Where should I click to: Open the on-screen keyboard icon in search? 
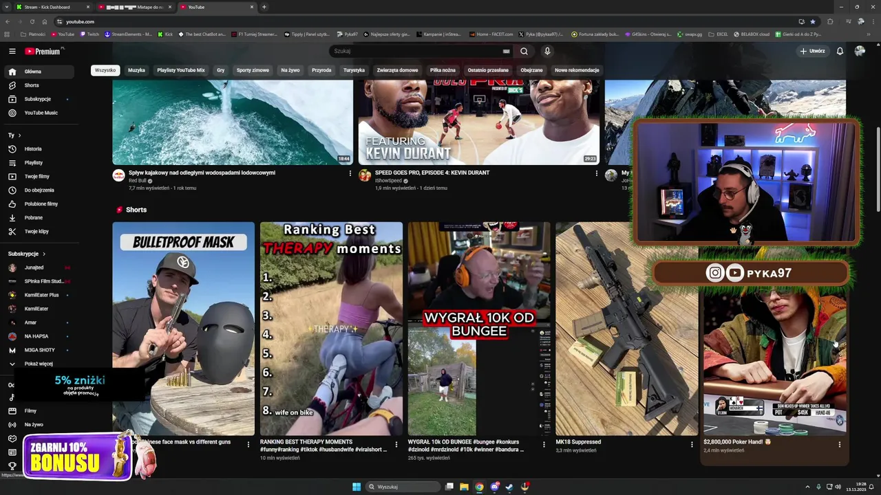click(507, 51)
